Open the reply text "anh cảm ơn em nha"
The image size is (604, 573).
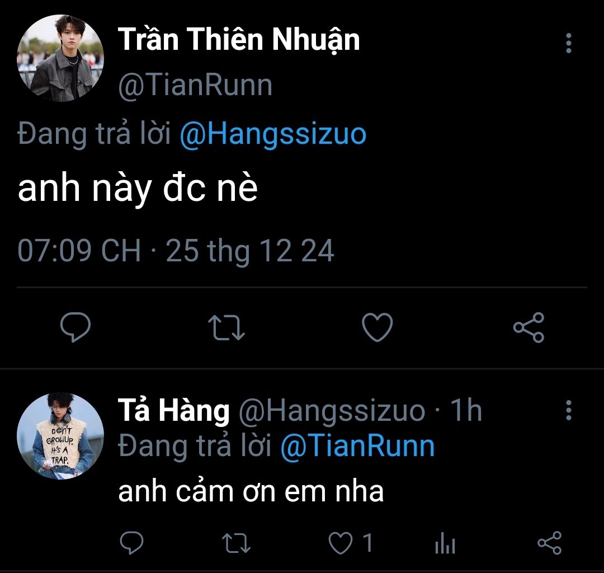tap(251, 491)
